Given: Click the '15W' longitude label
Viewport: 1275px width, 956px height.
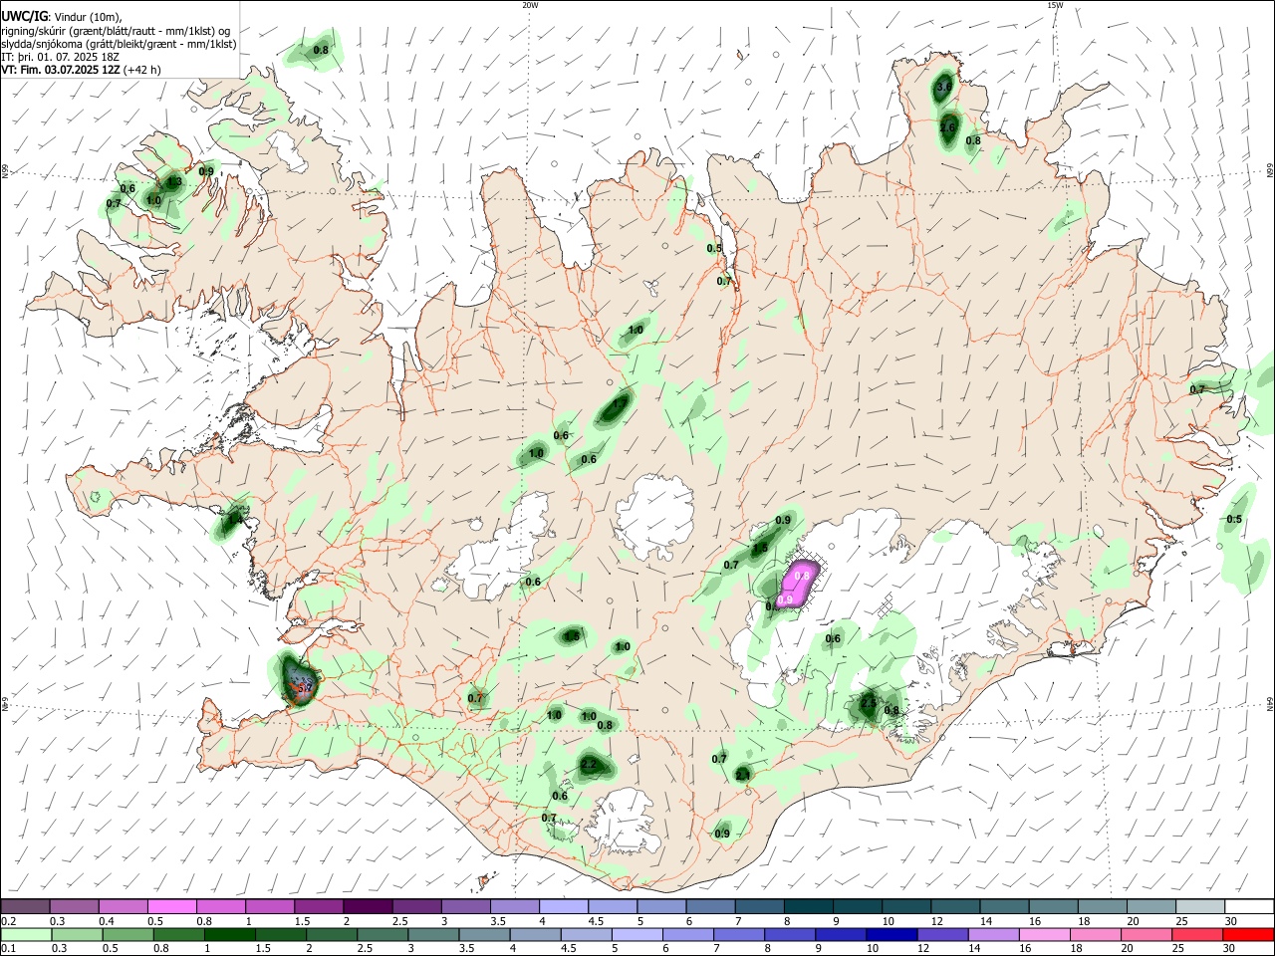Looking at the screenshot, I should click(1055, 5).
